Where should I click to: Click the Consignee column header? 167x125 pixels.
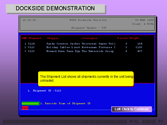90,38
